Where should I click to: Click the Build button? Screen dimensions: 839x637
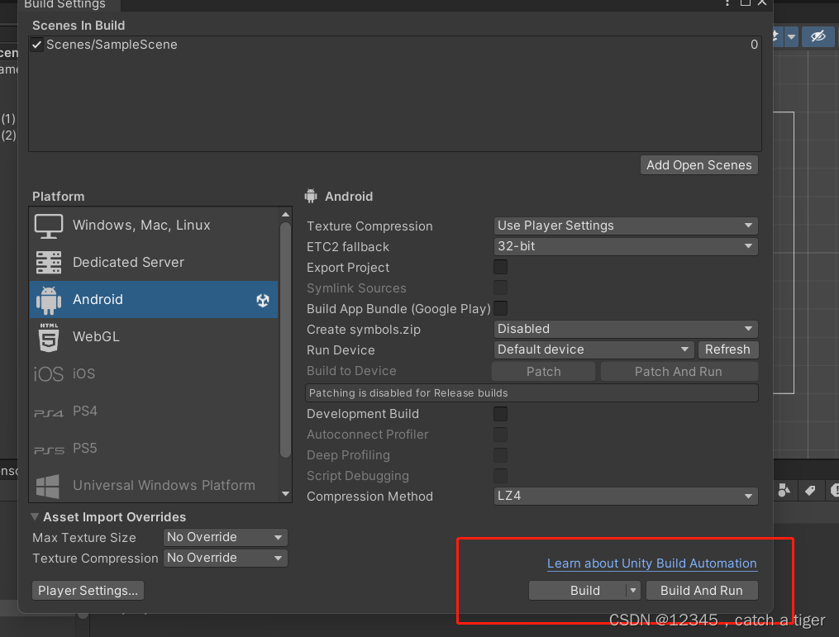(578, 591)
